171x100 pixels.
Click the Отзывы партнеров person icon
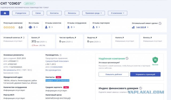pyautogui.click(x=94, y=27)
